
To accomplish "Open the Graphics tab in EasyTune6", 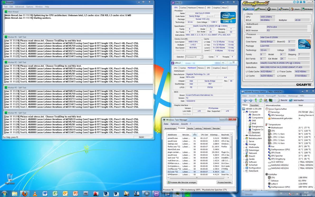I will tap(284, 9).
